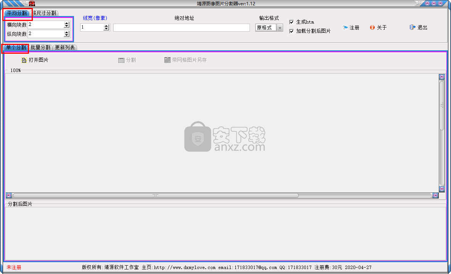Viewport: 451px width, 274px height.
Task: Increase 线宽 value with up arrow
Action: [x=106, y=26]
